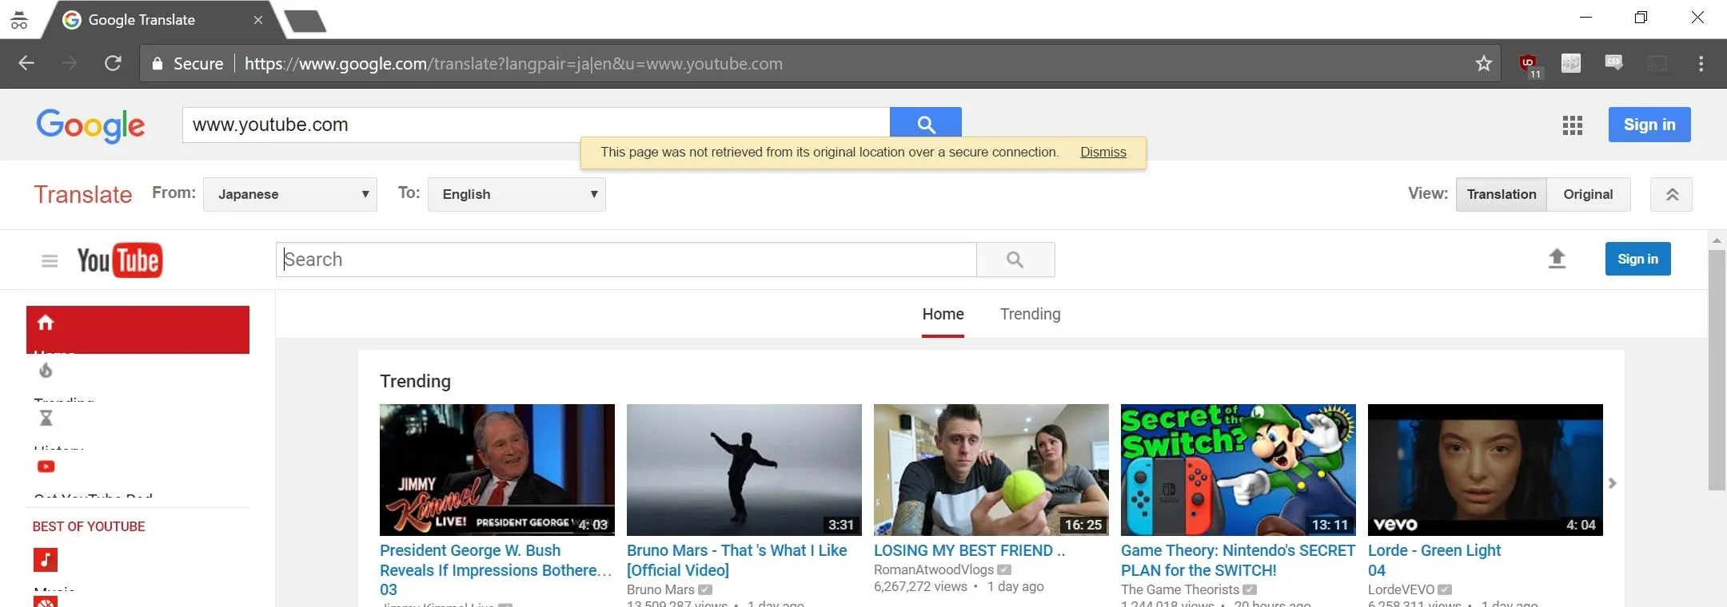Select the YouTube Home tab

coord(943,314)
